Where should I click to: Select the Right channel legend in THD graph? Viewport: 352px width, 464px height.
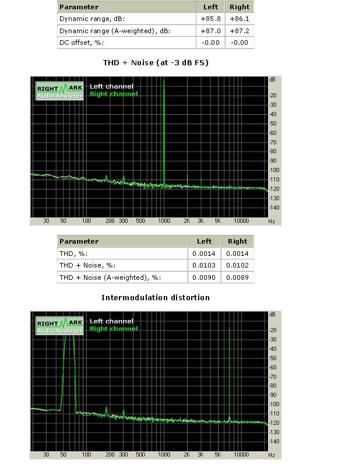point(114,94)
